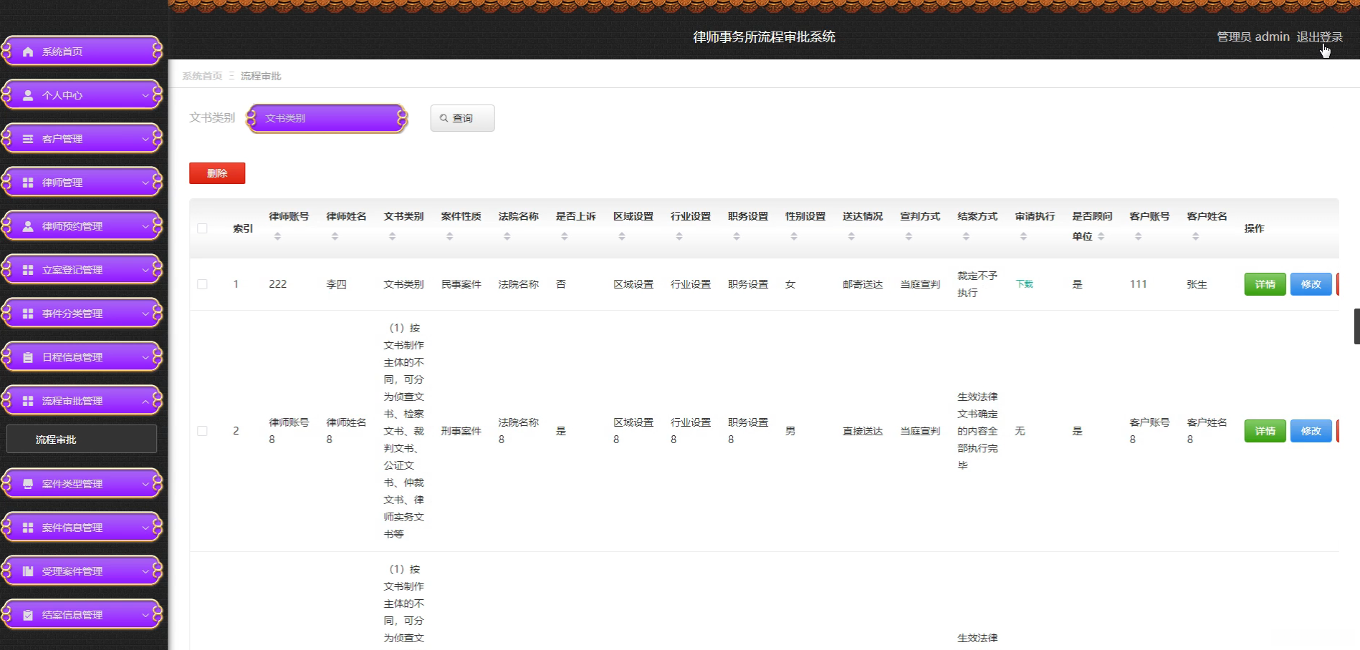The image size is (1360, 650).
Task: Tick the checkbox for row 1
Action: (202, 284)
